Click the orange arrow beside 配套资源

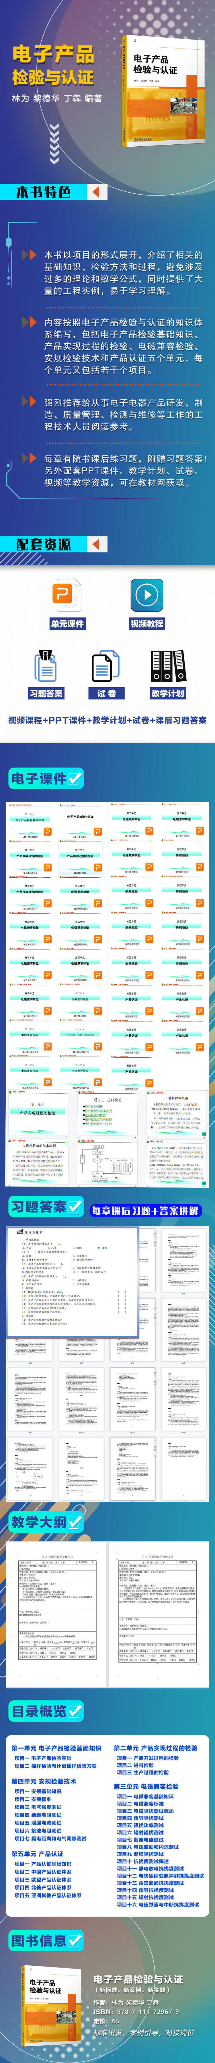pos(97,544)
